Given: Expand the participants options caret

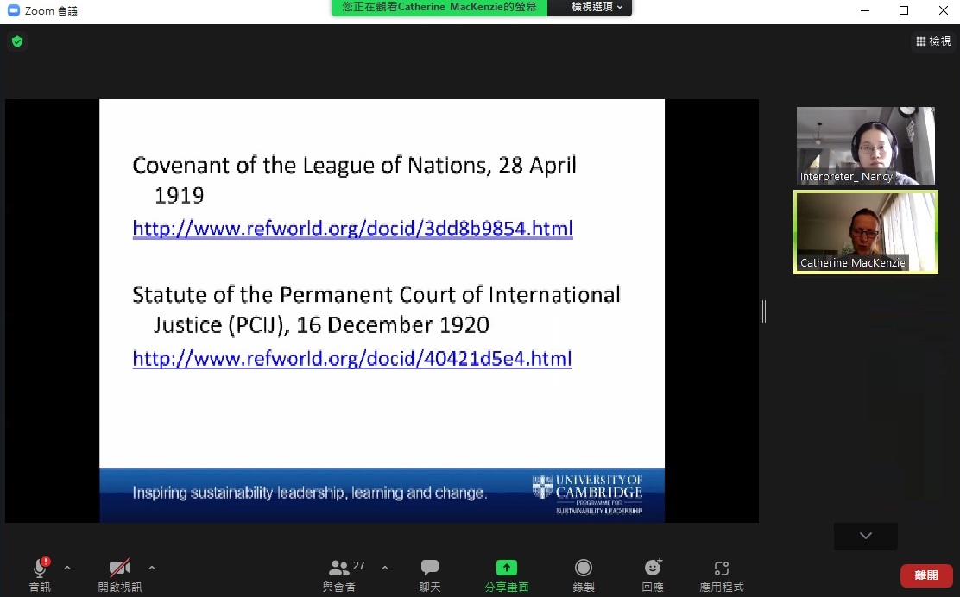Looking at the screenshot, I should coord(385,568).
